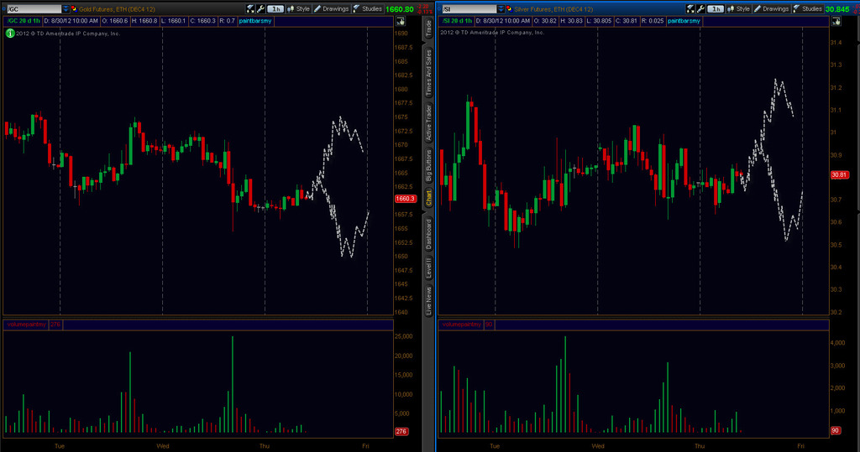Click the Silver chart quick-studies flask icon

tap(690, 8)
